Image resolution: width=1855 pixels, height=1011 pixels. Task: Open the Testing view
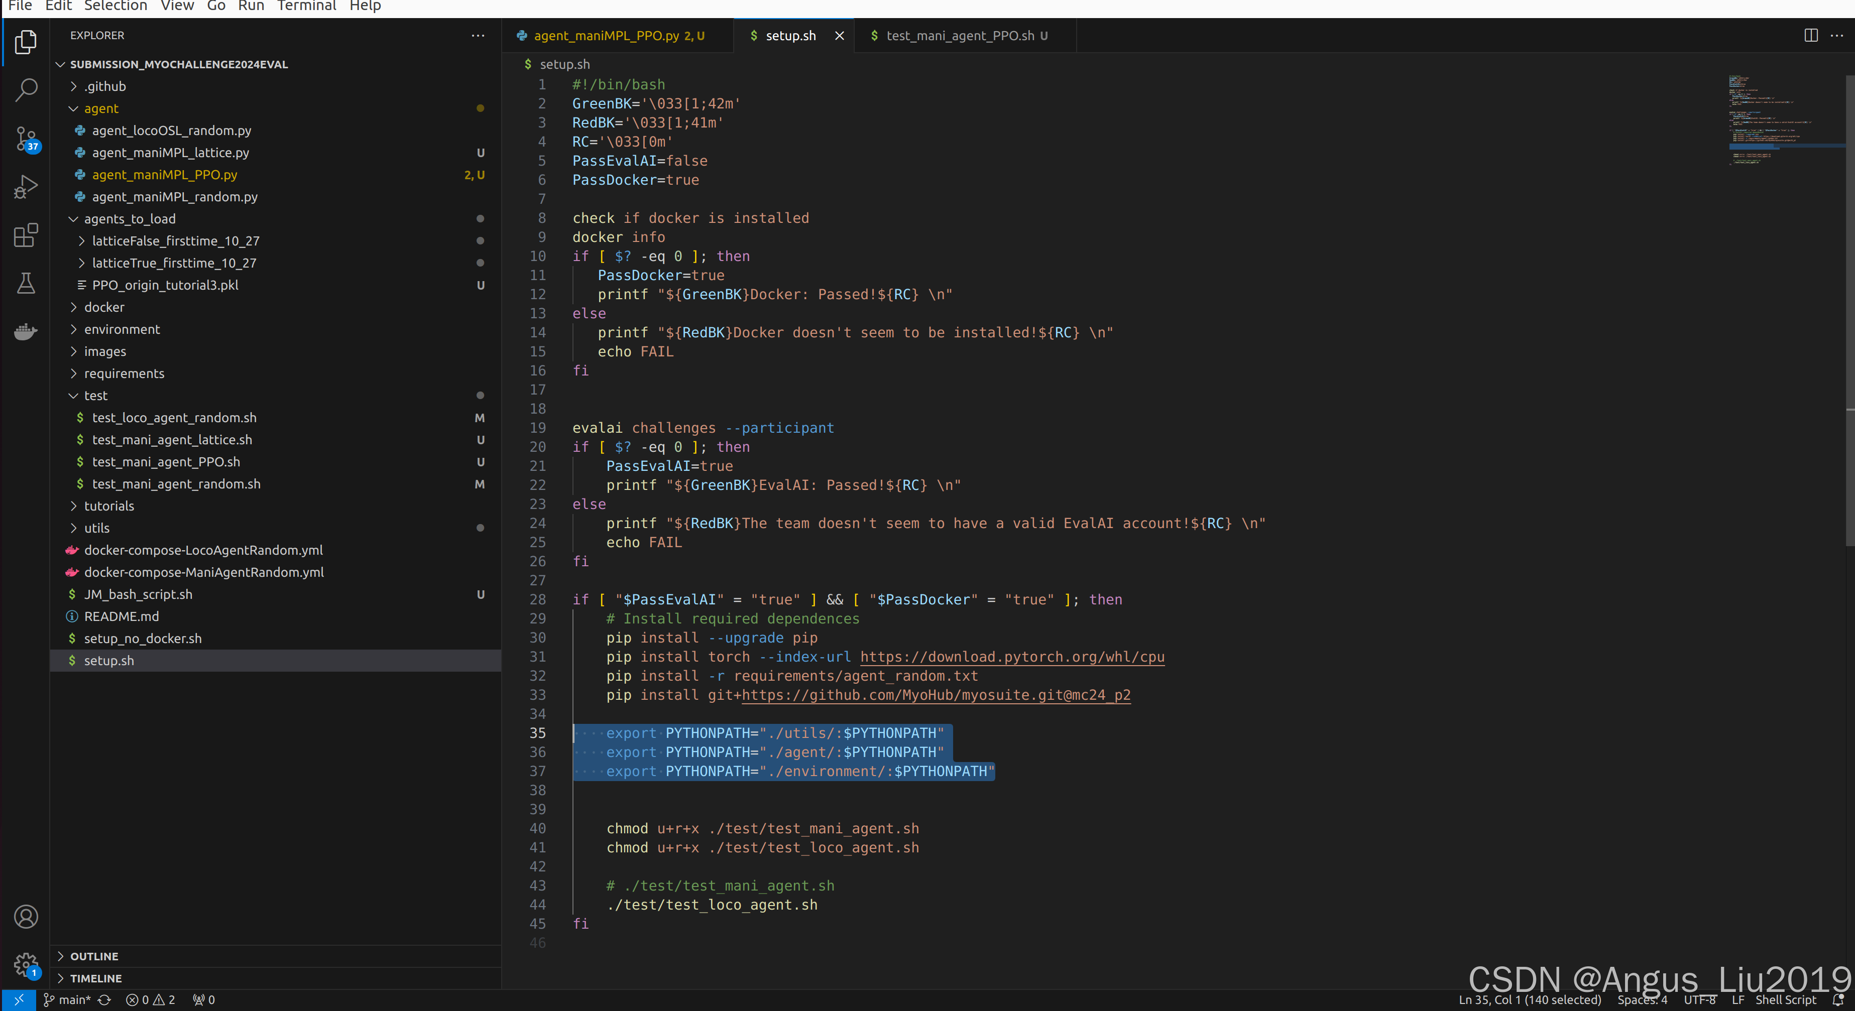[x=26, y=283]
